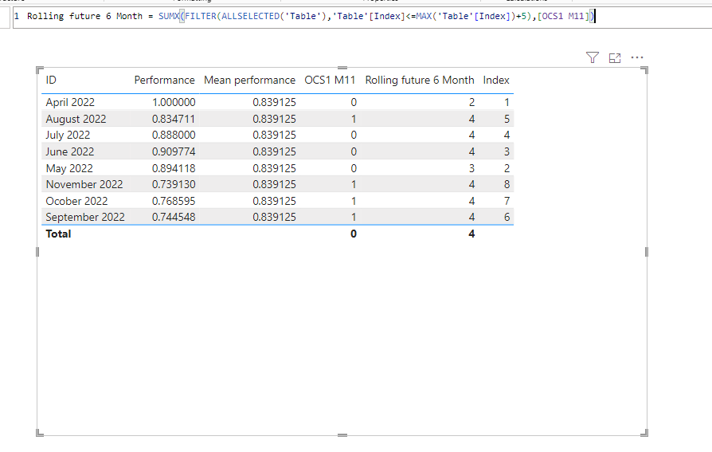Click rolling value 2 in April row

471,102
